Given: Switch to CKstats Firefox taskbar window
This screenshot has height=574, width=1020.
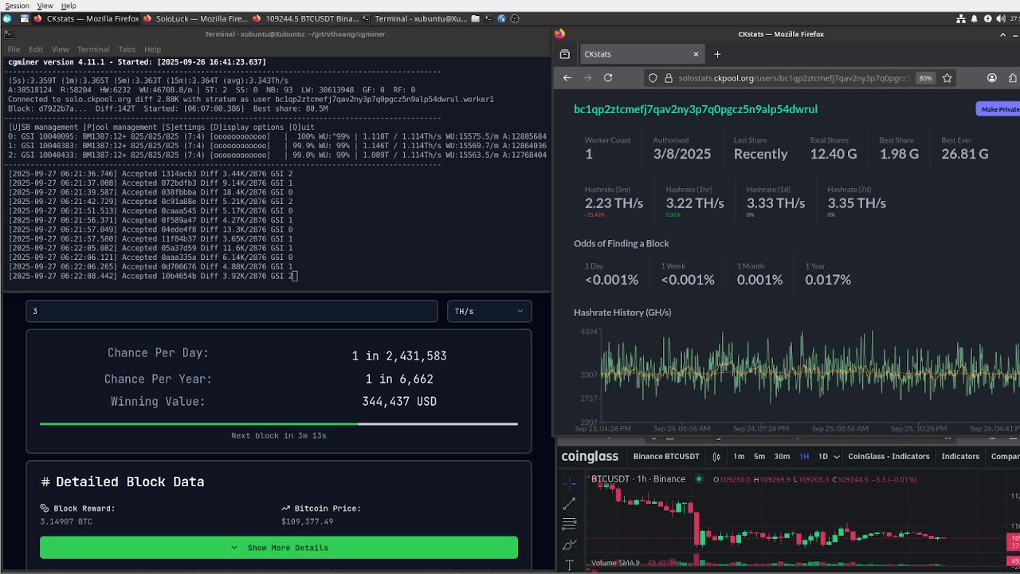Looking at the screenshot, I should pyautogui.click(x=86, y=18).
